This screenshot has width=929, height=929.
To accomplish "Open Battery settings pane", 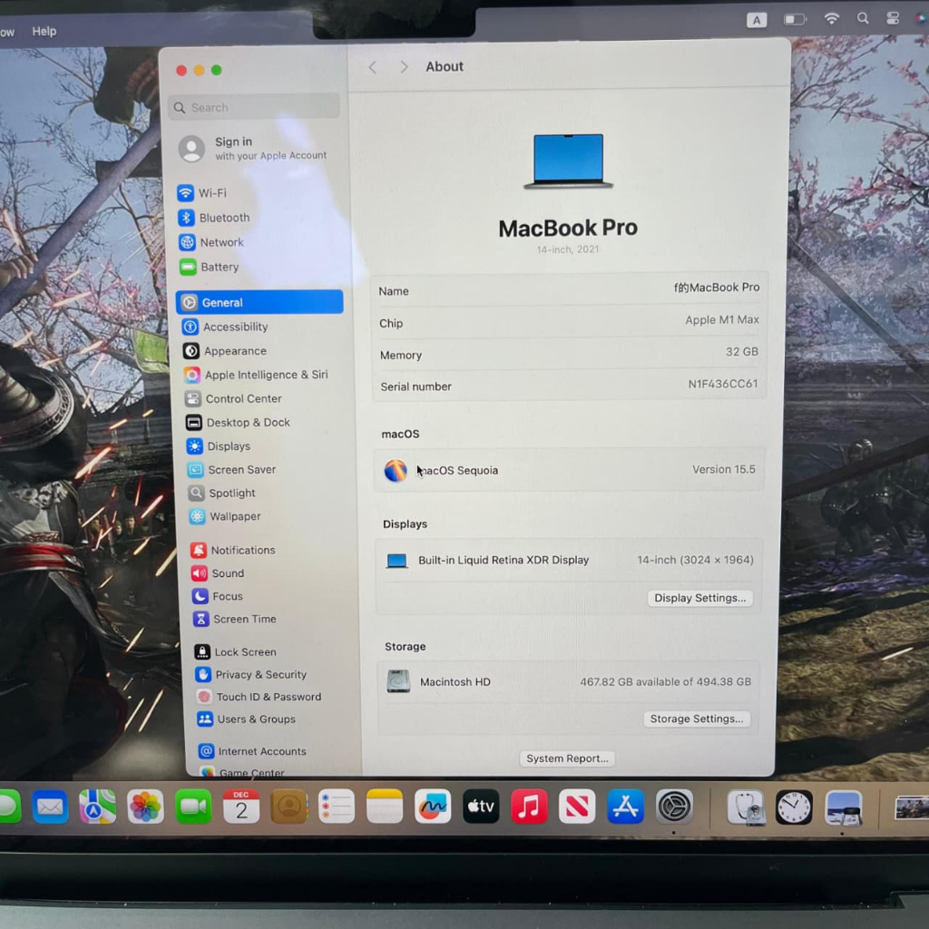I will pyautogui.click(x=219, y=267).
